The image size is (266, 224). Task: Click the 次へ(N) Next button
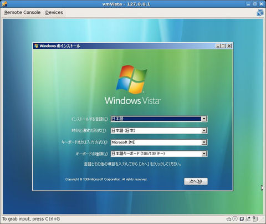coord(196,181)
